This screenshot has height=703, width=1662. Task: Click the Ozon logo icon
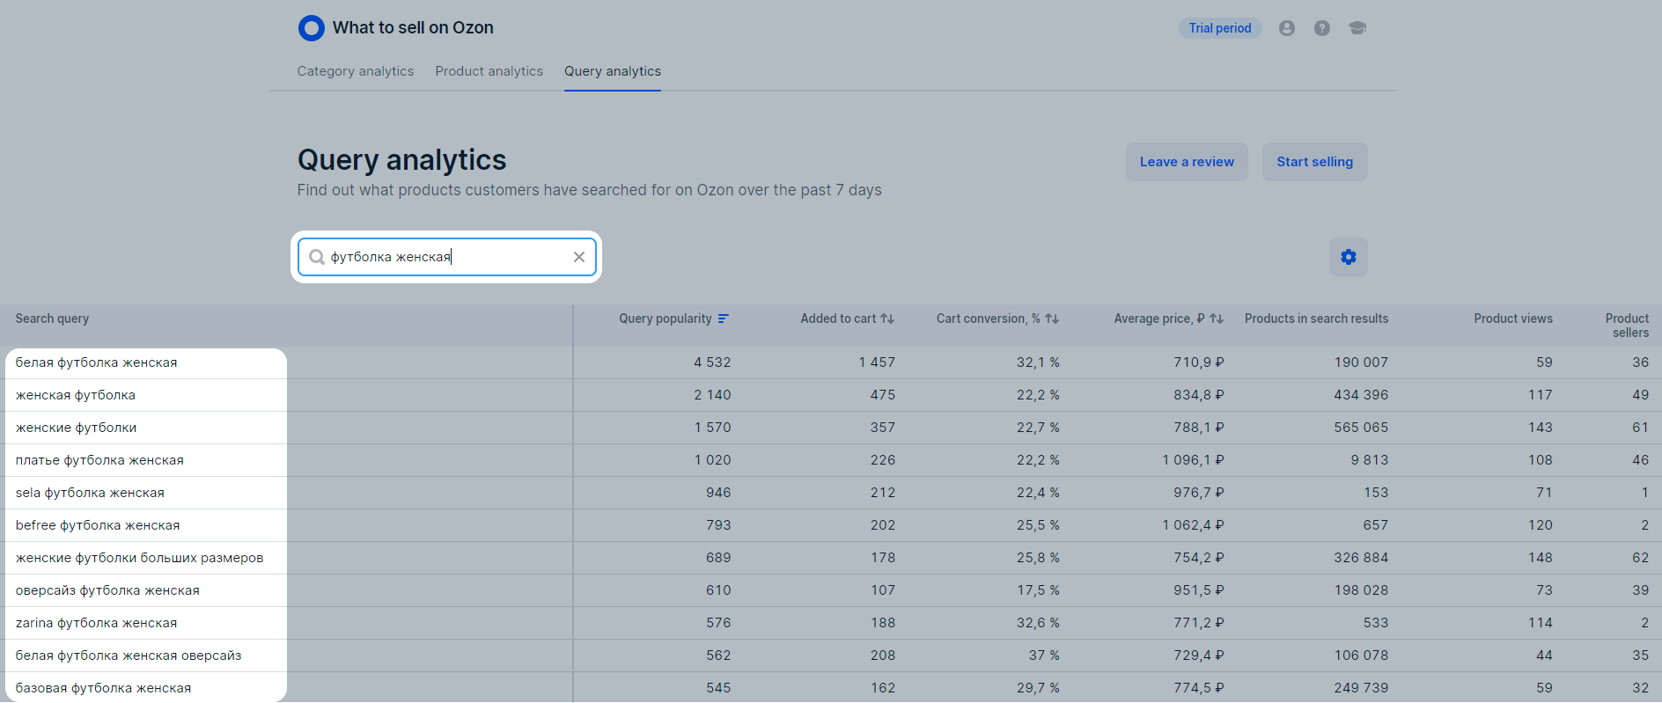tap(311, 28)
